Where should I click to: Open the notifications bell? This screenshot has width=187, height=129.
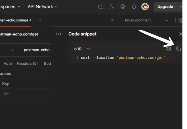(x=134, y=7)
